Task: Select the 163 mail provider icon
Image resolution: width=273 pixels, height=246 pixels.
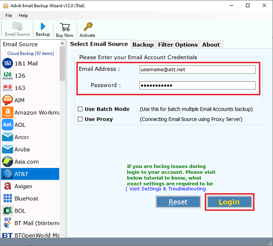Action: [8, 88]
